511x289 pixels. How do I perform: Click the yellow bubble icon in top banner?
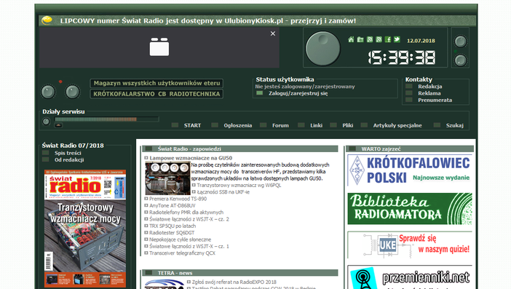pos(47,20)
